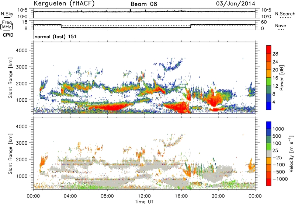Click the 'CPID' label
The height and width of the screenshot is (204, 295).
tap(8, 35)
